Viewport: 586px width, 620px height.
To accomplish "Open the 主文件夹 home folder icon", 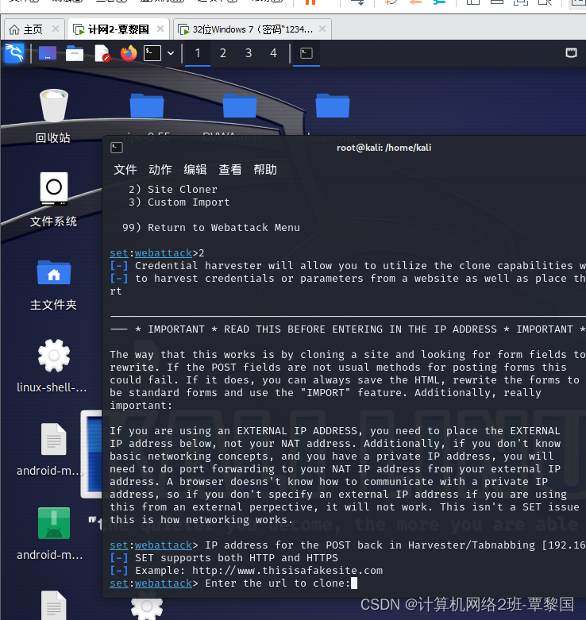I will click(x=53, y=285).
